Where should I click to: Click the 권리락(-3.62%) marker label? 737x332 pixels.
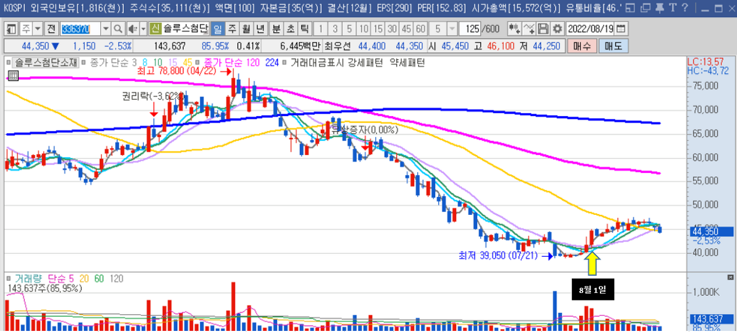pos(153,96)
